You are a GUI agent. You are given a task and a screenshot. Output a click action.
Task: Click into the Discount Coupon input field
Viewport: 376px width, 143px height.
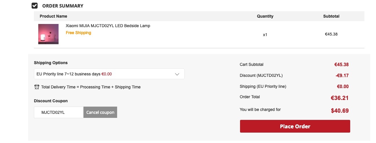pyautogui.click(x=59, y=112)
